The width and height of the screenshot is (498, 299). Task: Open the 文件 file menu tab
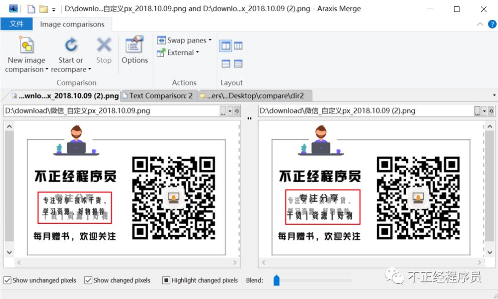[17, 24]
